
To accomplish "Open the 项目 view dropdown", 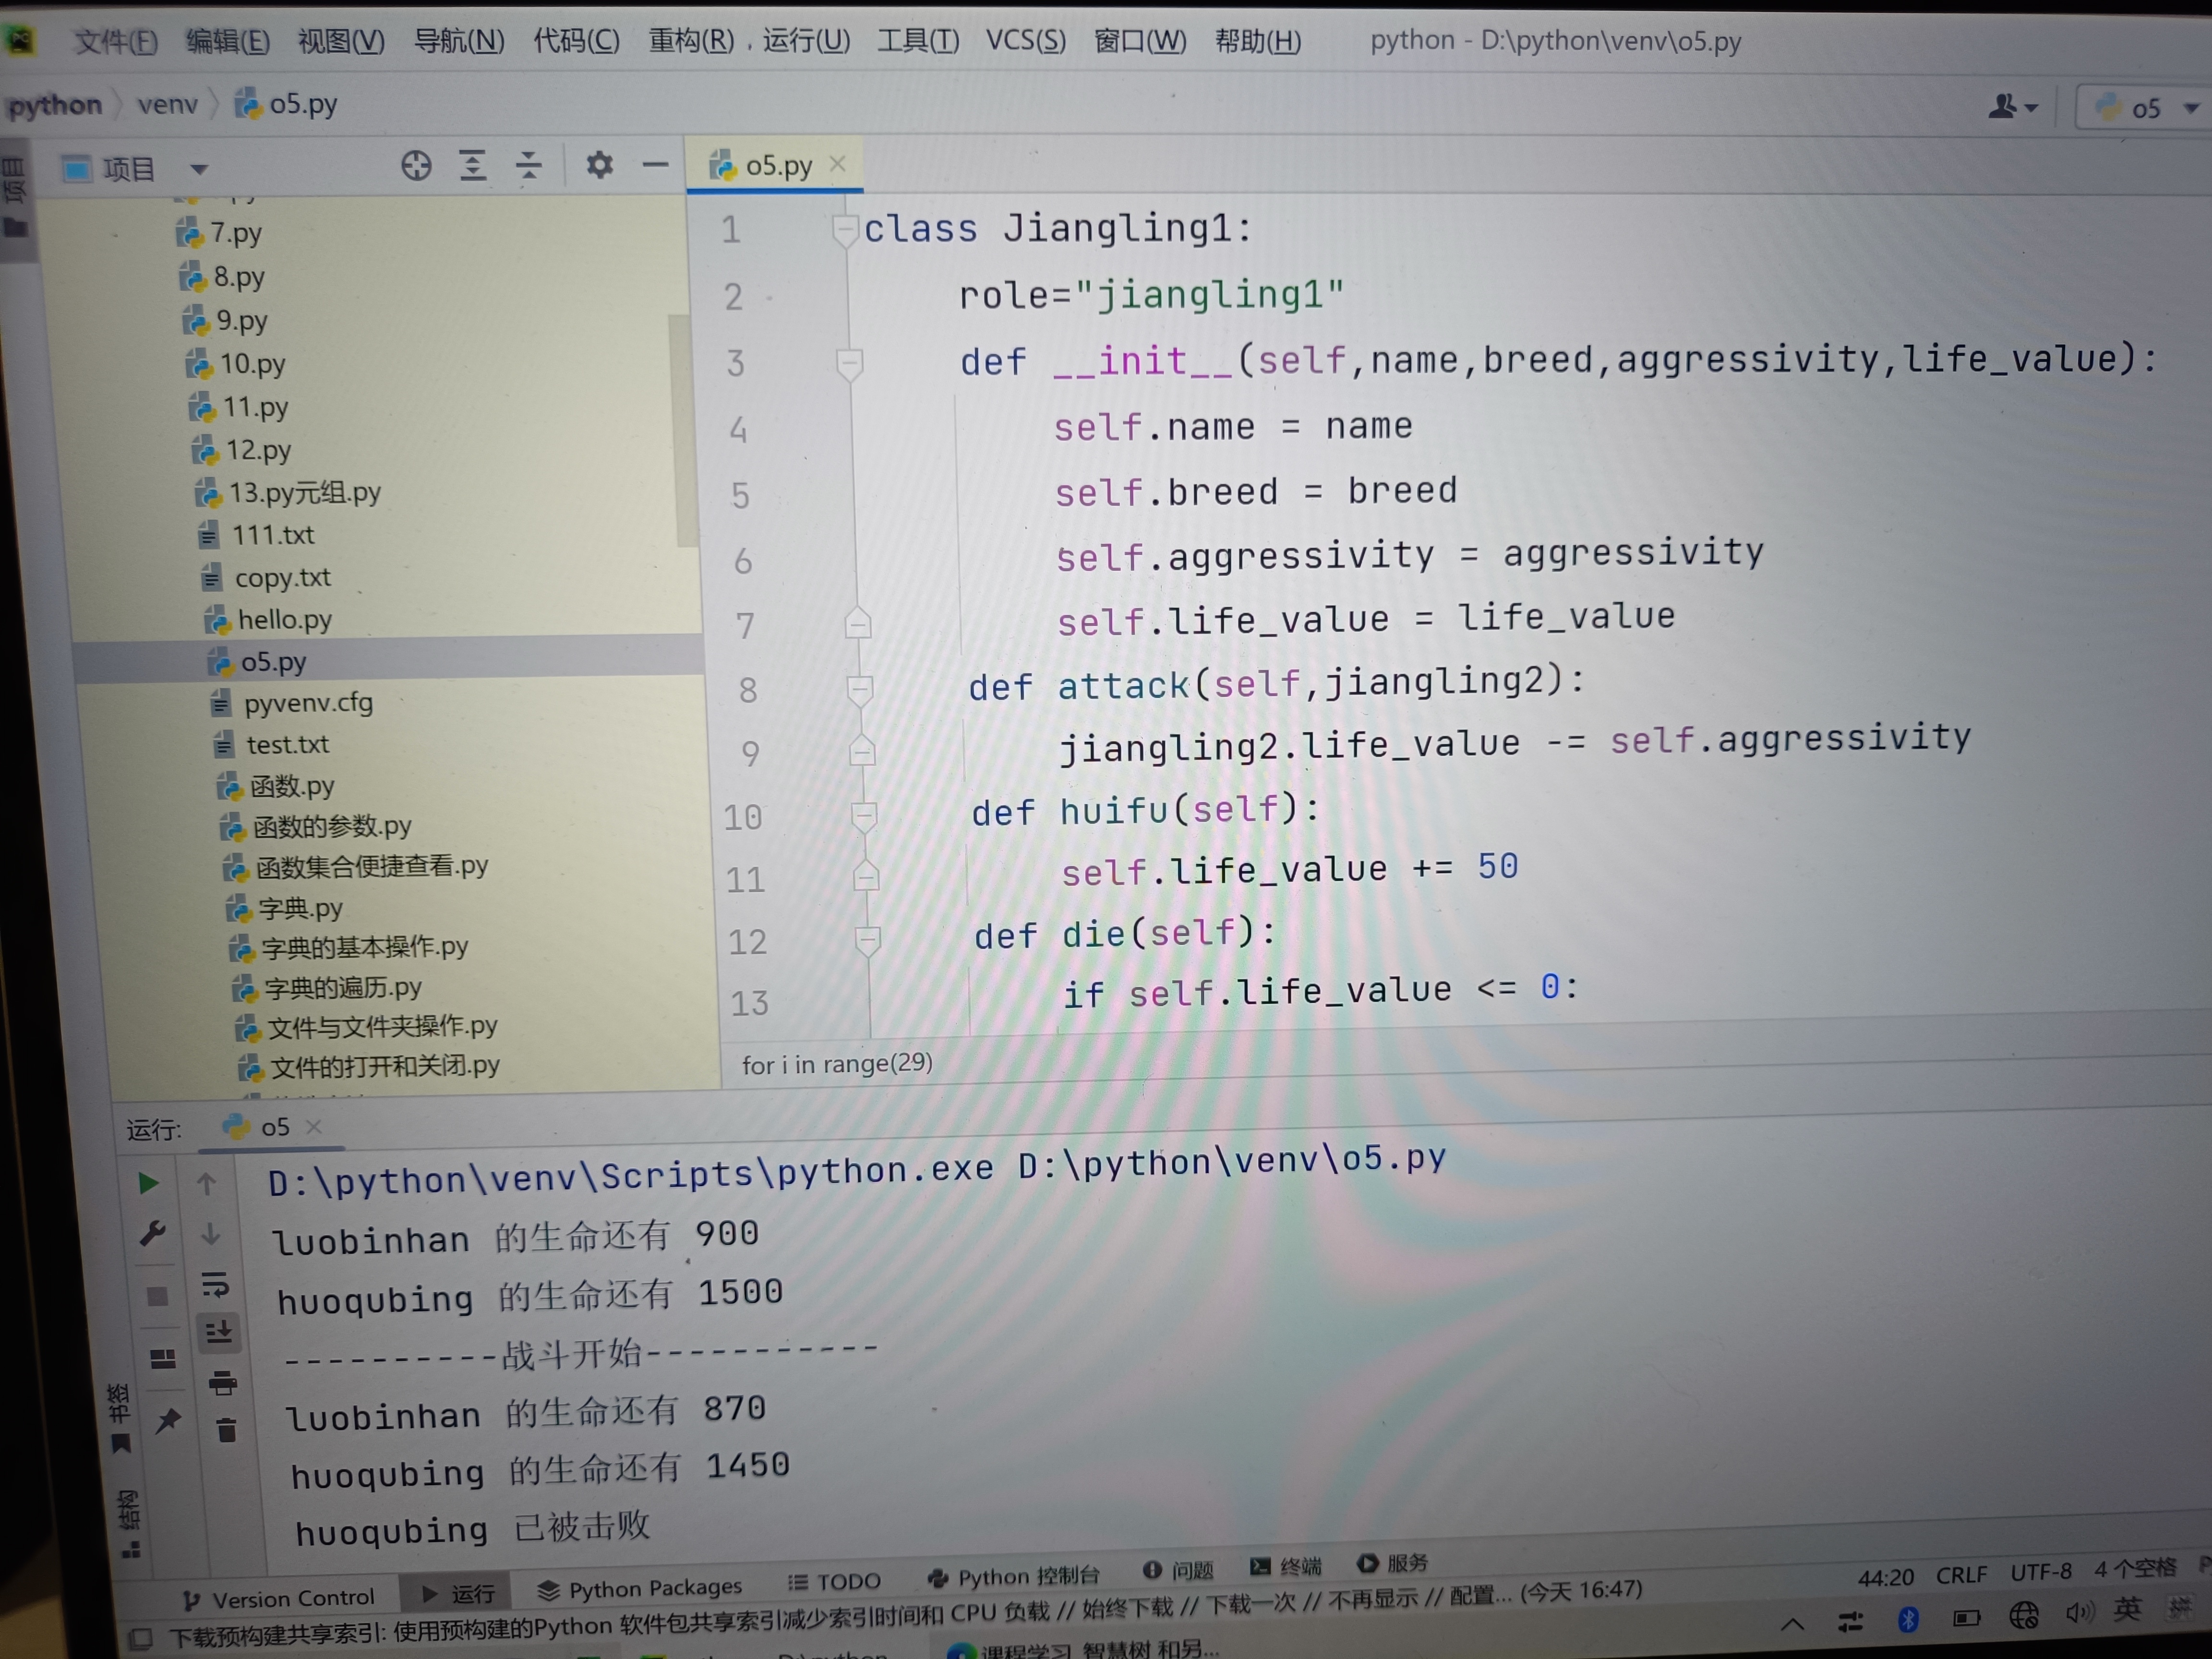I will coord(199,170).
